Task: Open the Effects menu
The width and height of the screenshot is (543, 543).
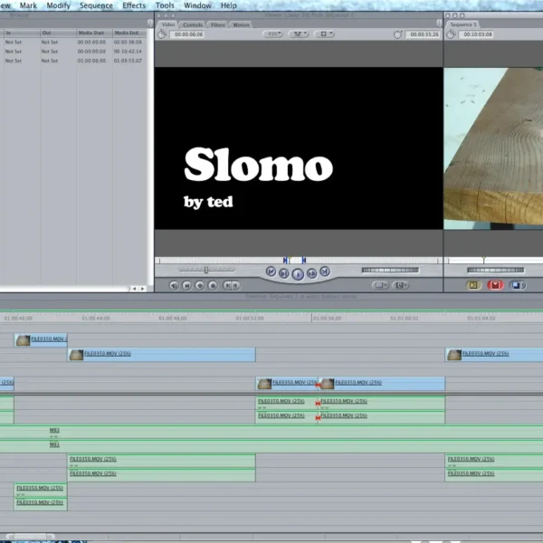Action: tap(134, 5)
